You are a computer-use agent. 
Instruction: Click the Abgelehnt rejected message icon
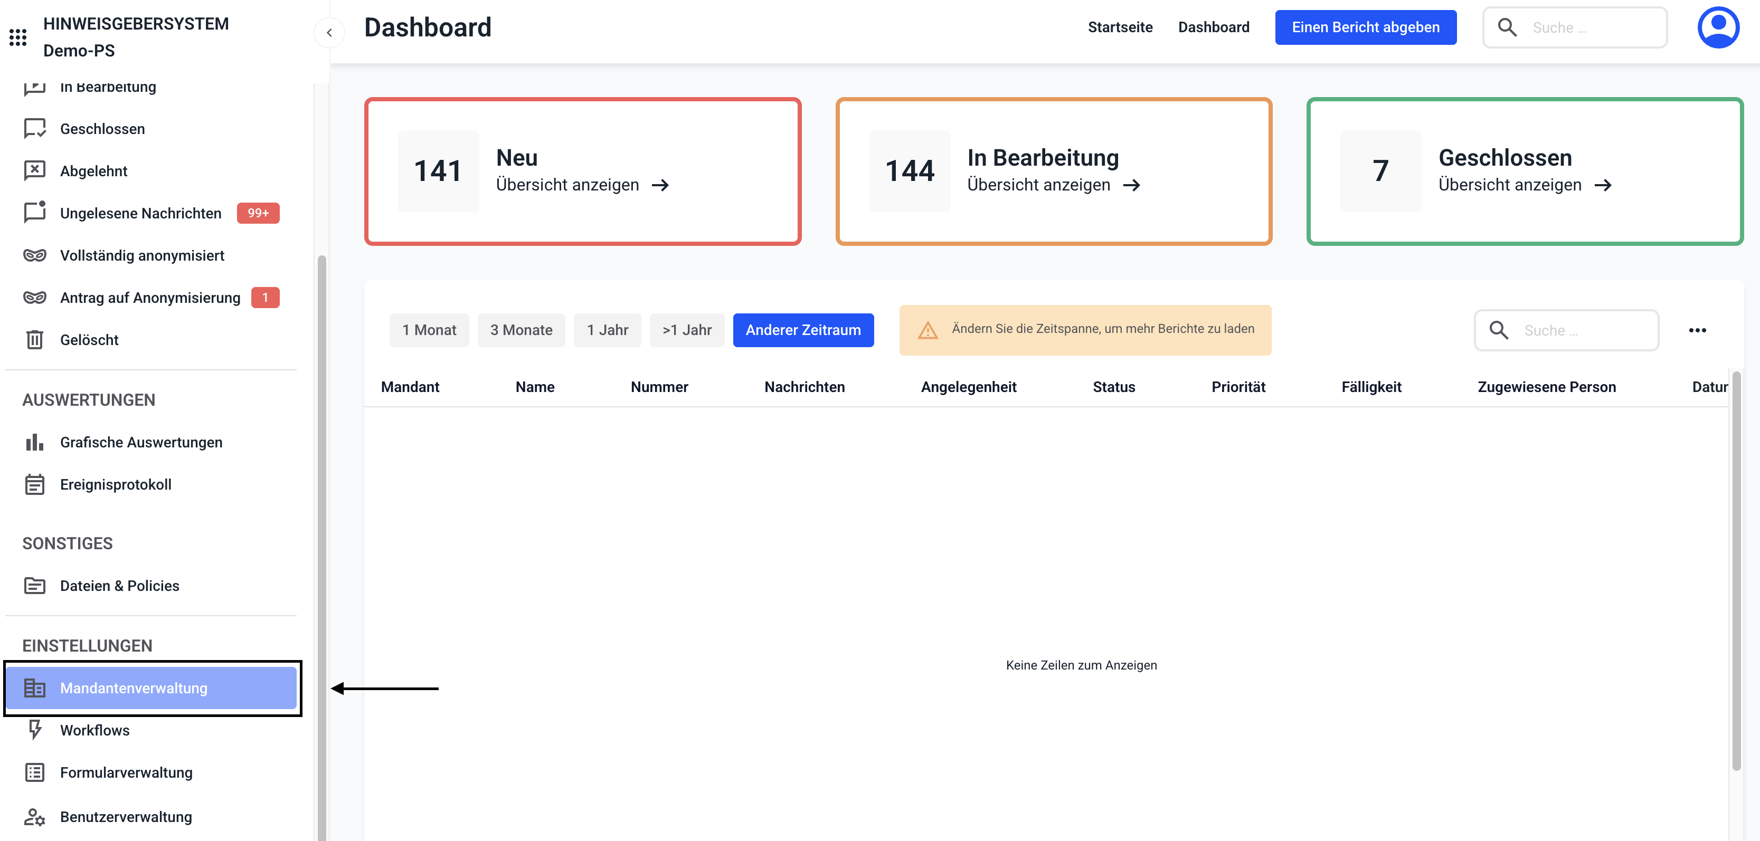(34, 170)
